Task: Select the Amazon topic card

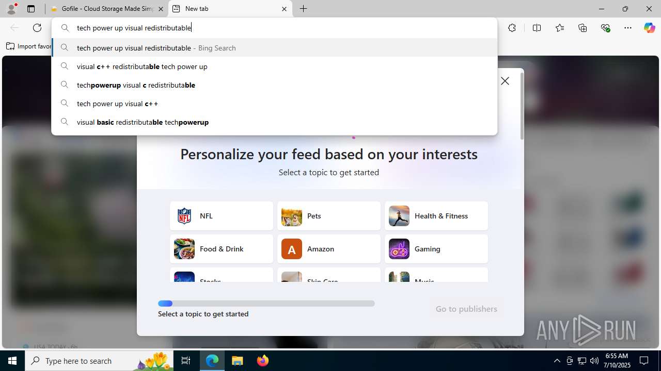Action: point(329,249)
